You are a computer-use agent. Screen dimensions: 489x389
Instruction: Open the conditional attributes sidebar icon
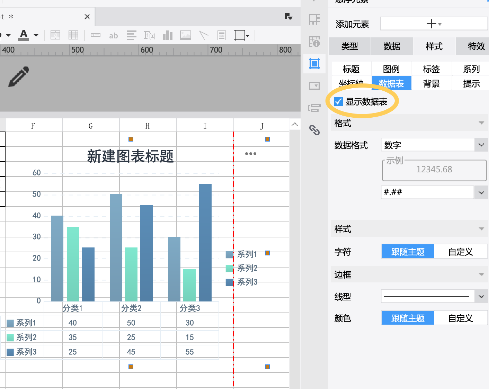[314, 108]
